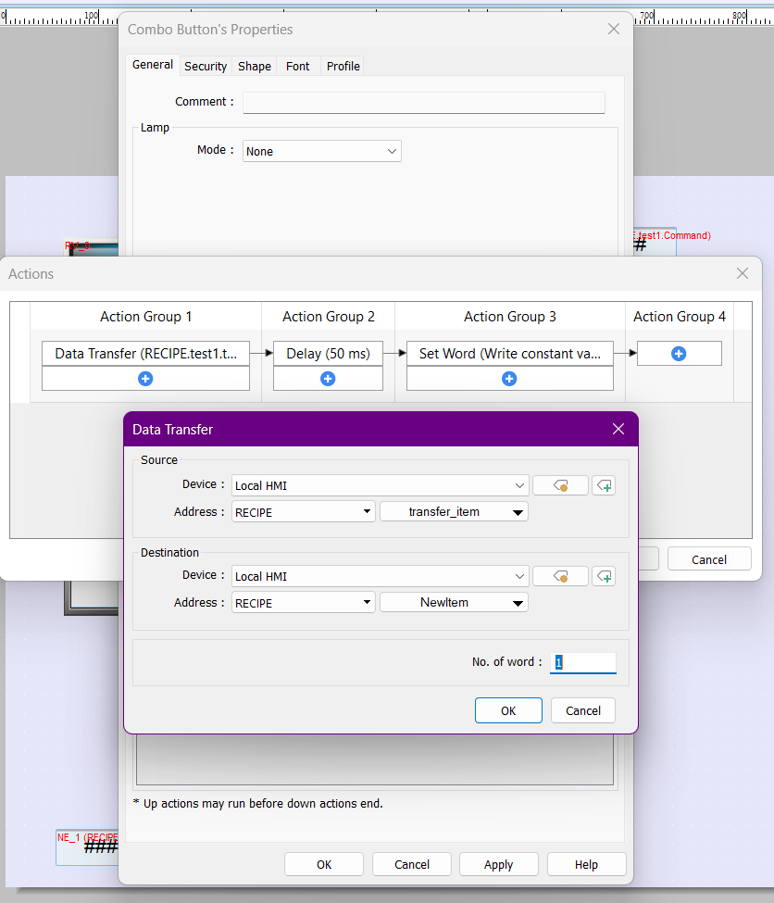Add action under Action Group 3 Set Word
Screen dimensions: 774x903
click(509, 379)
